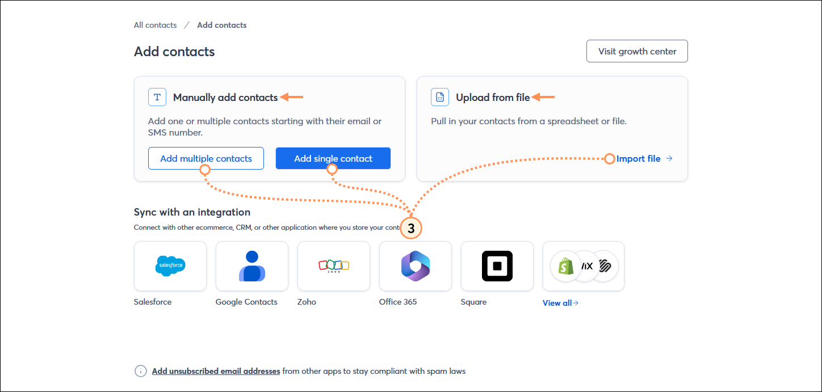The image size is (822, 392).
Task: Select the Square integration tile
Action: [497, 266]
